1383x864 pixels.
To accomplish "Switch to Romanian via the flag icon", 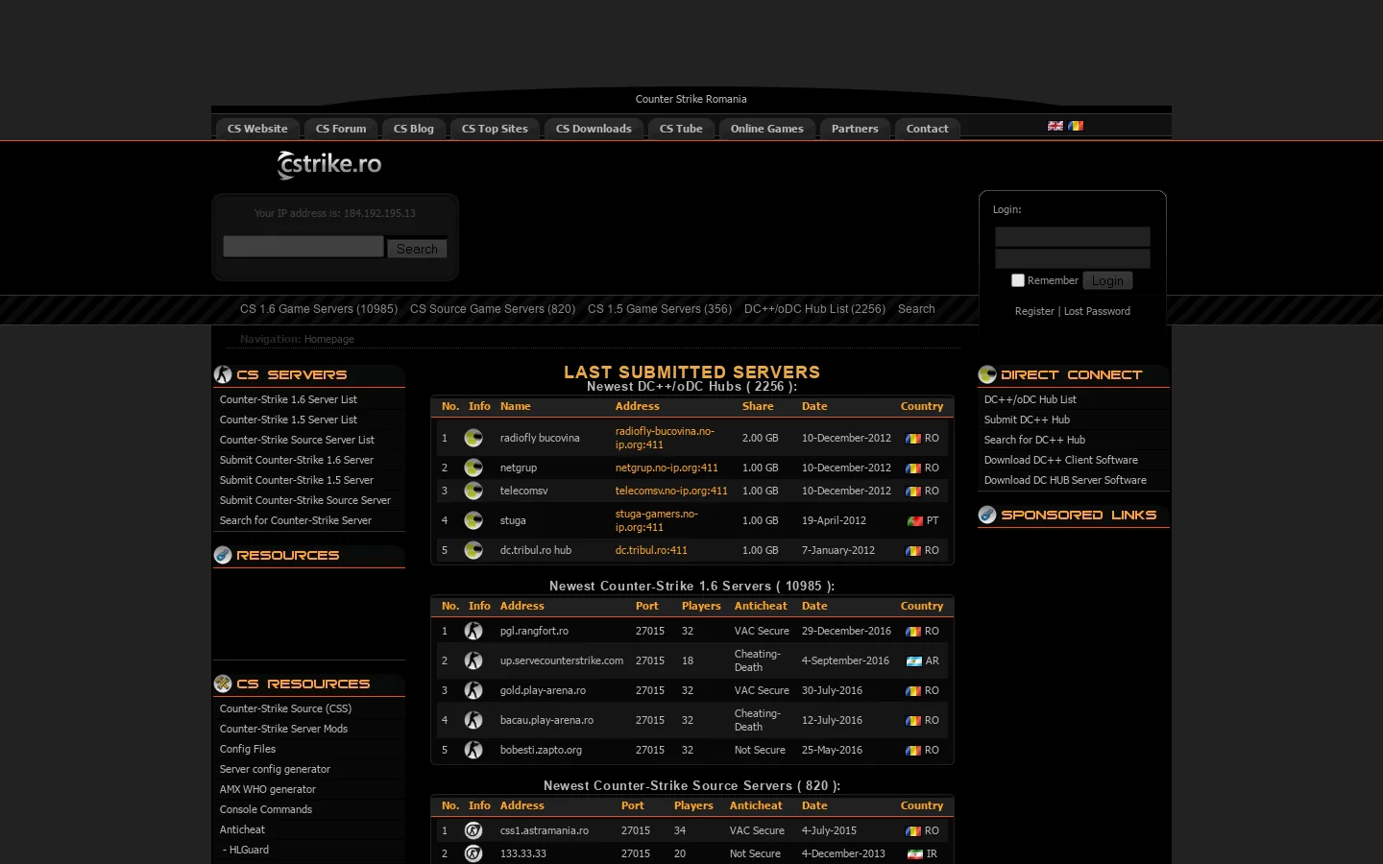I will [1076, 126].
